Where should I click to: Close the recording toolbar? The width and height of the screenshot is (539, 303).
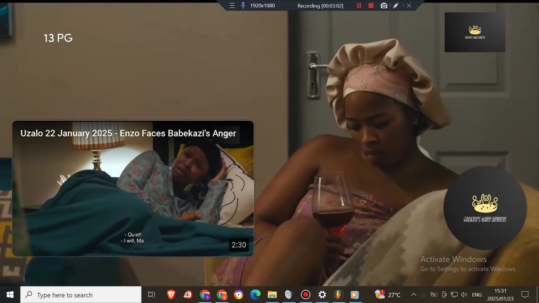(409, 5)
